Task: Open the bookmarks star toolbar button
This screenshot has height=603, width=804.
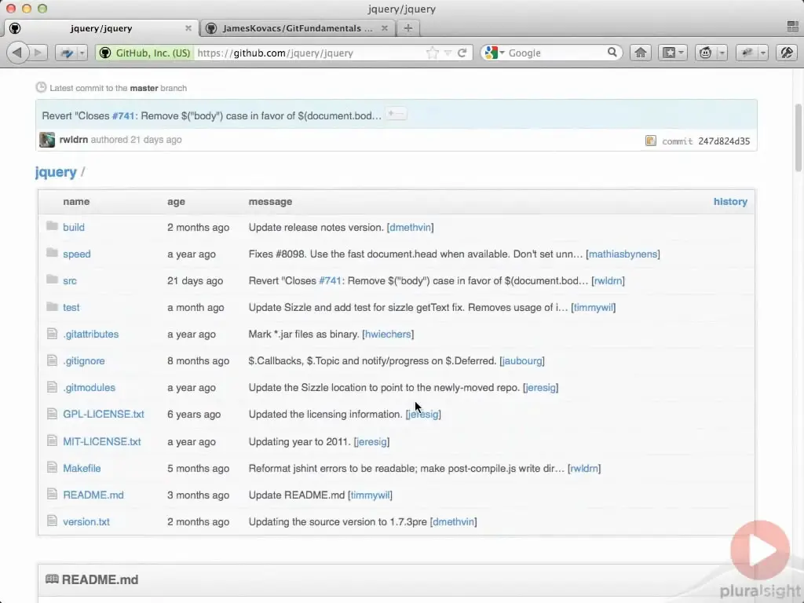Action: (x=669, y=53)
